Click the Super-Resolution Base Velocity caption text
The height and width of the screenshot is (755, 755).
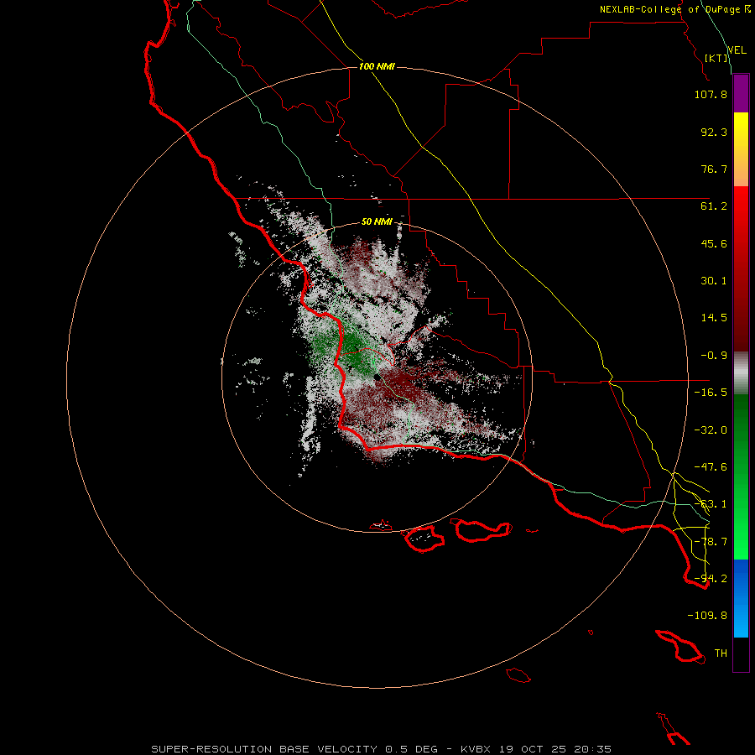pos(382,749)
